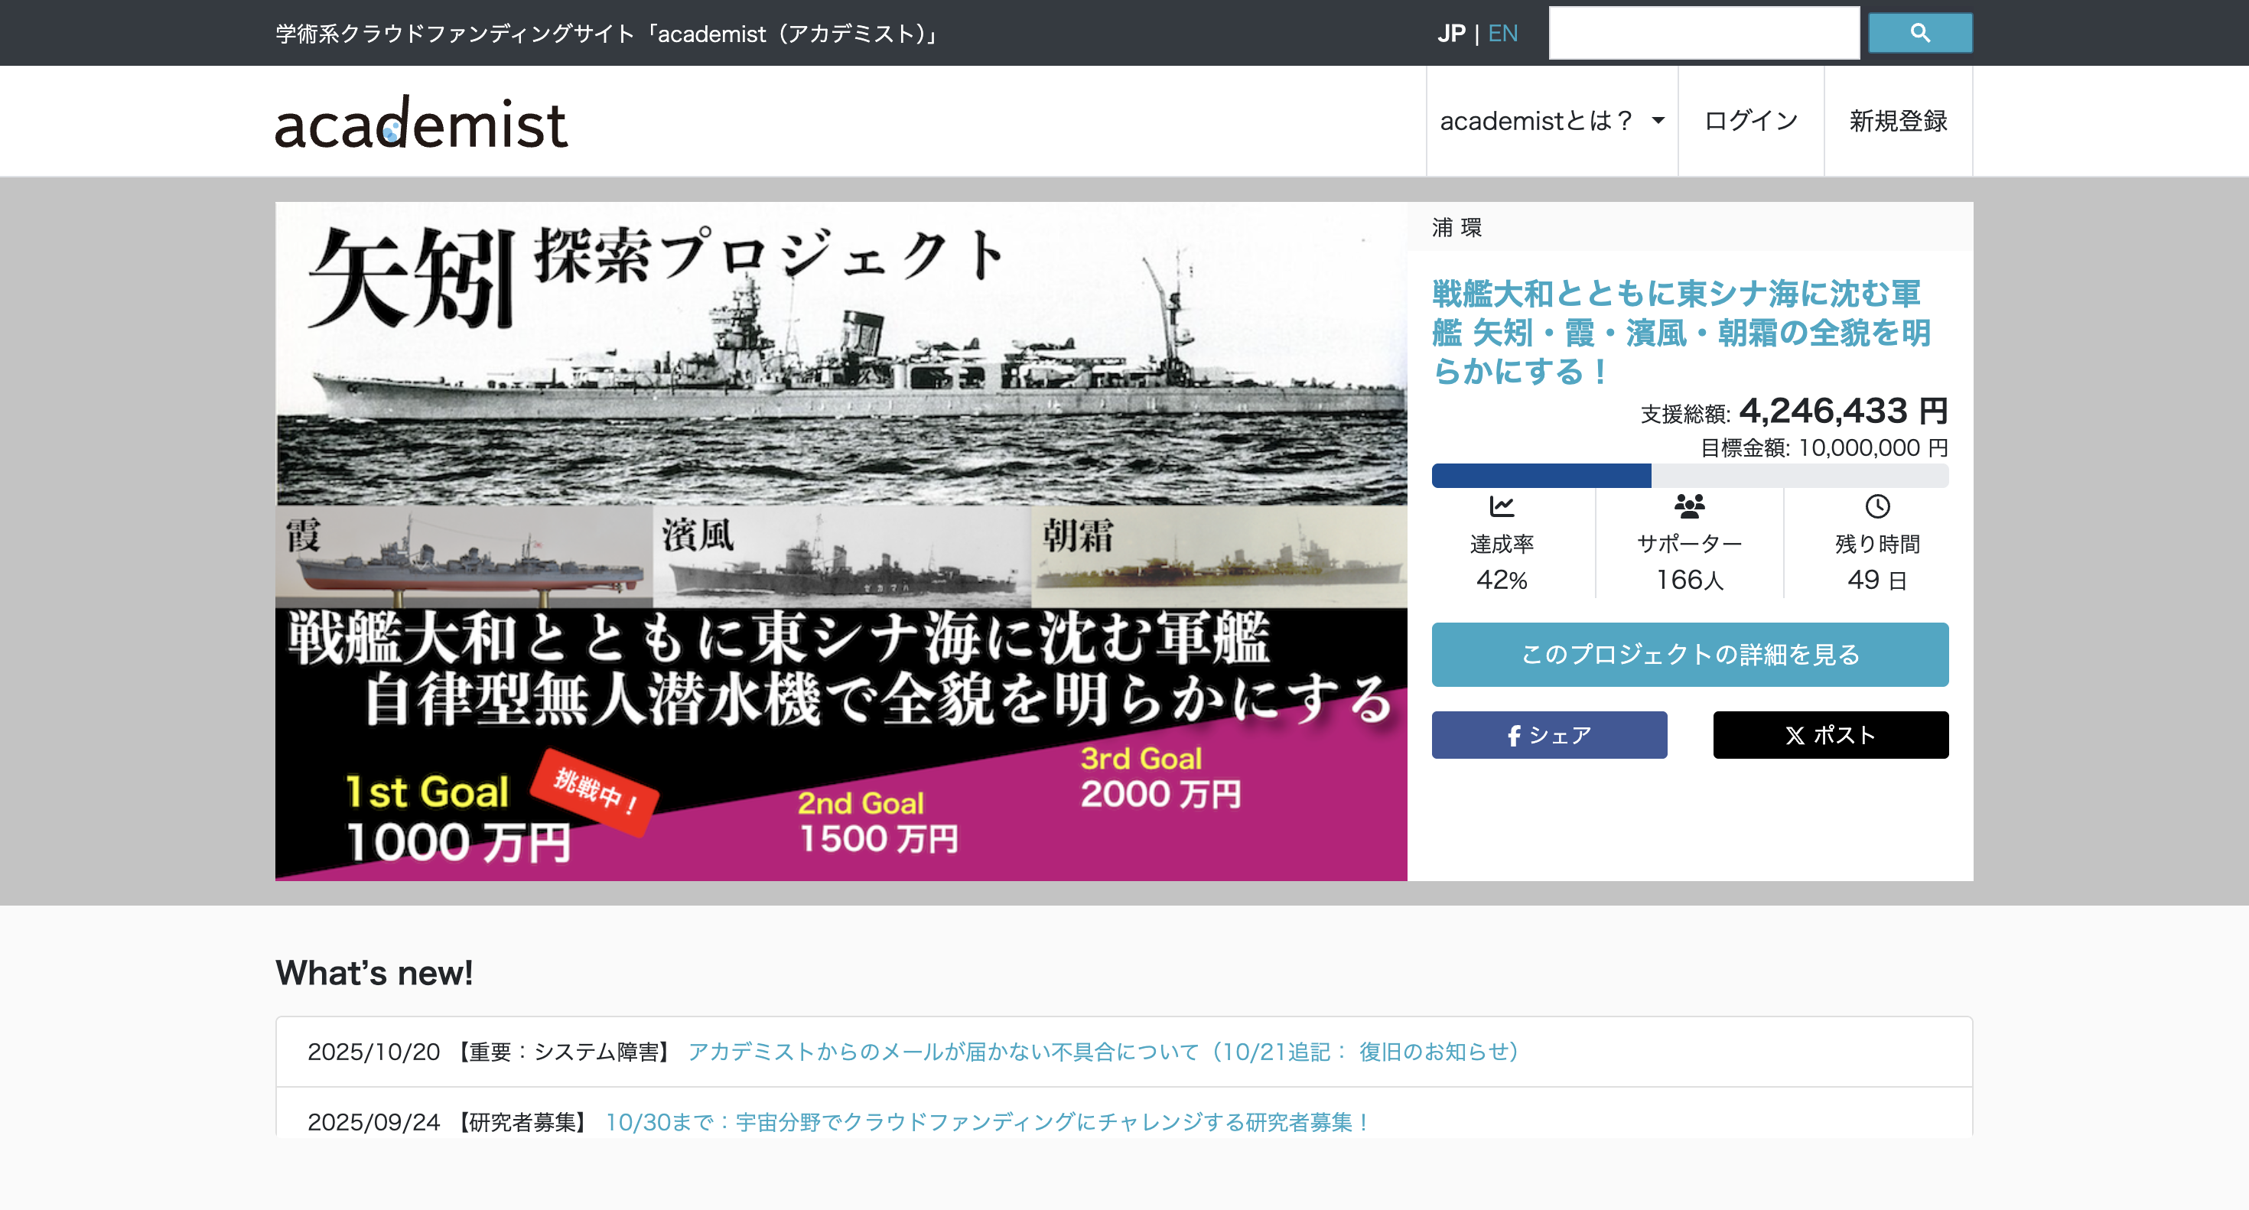
Task: Open the ログイン page
Action: click(1749, 122)
